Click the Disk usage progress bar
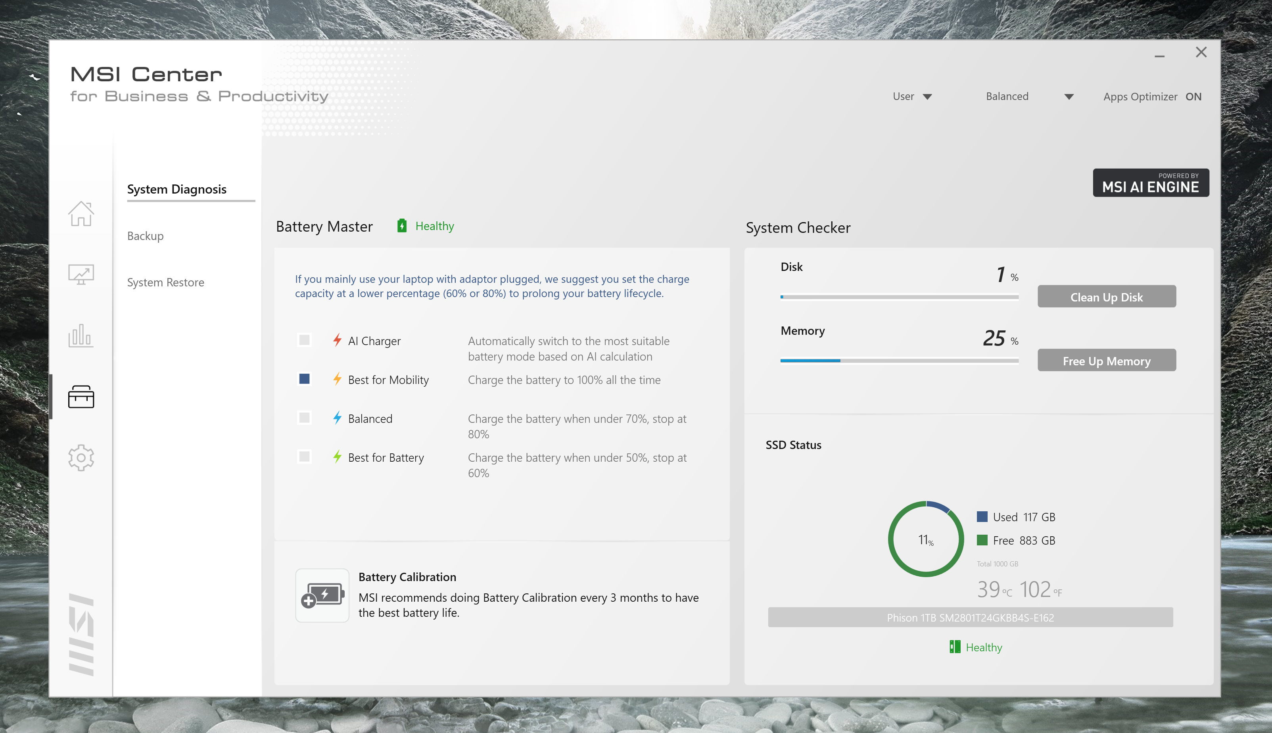 pyautogui.click(x=900, y=297)
